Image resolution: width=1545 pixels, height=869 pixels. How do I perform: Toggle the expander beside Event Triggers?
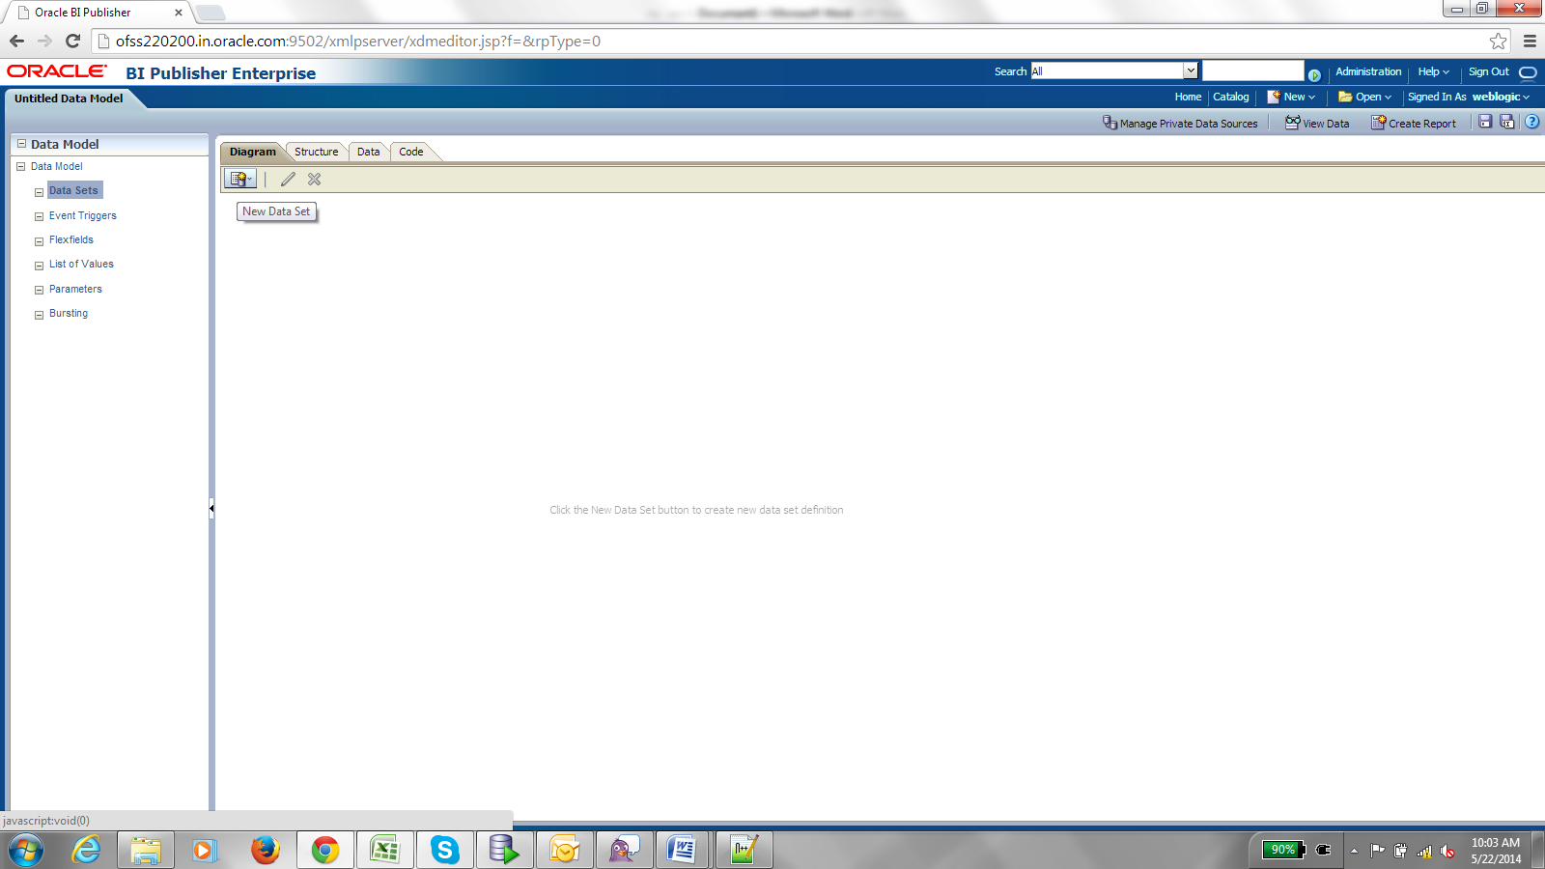click(39, 217)
